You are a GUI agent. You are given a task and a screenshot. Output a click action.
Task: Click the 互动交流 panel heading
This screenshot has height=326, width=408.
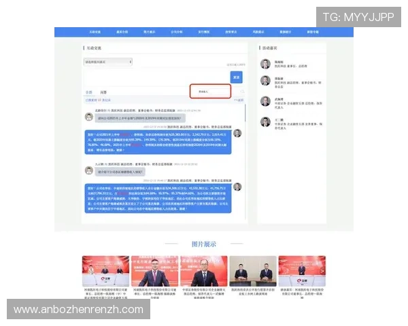(94, 48)
